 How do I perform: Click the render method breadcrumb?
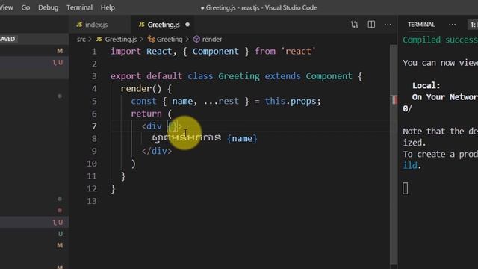point(212,40)
